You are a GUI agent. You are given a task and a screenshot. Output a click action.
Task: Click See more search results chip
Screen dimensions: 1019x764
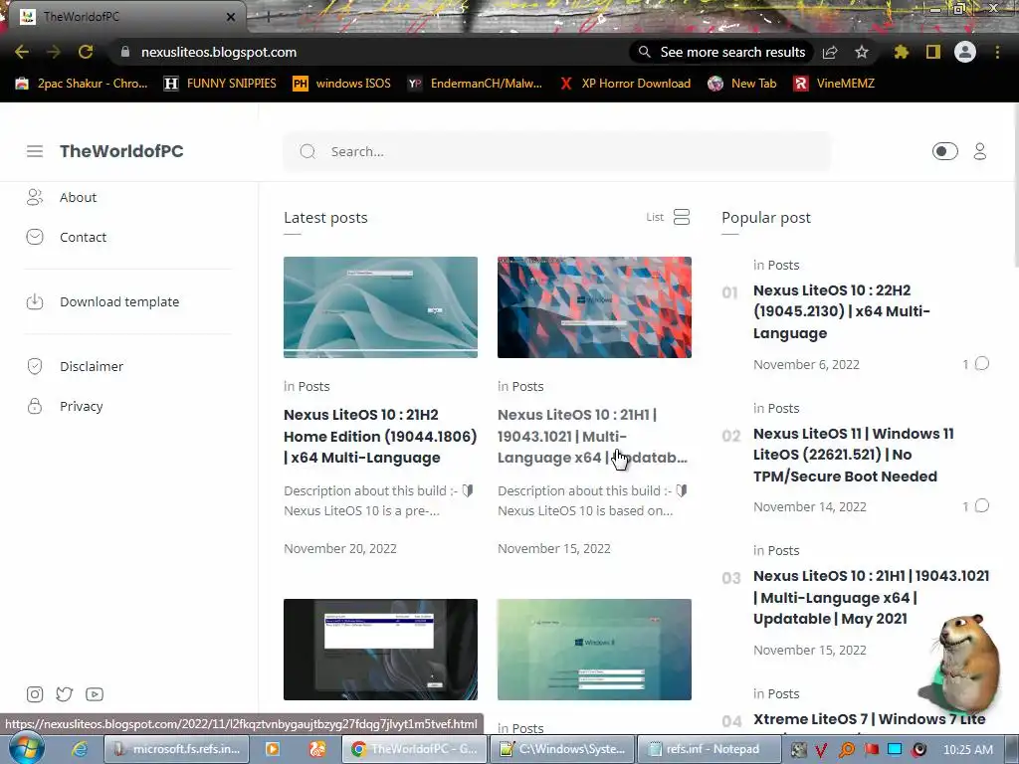tap(722, 52)
